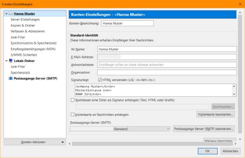Open S/MIME-Sicherheit settings
245x158 pixels.
click(24, 55)
